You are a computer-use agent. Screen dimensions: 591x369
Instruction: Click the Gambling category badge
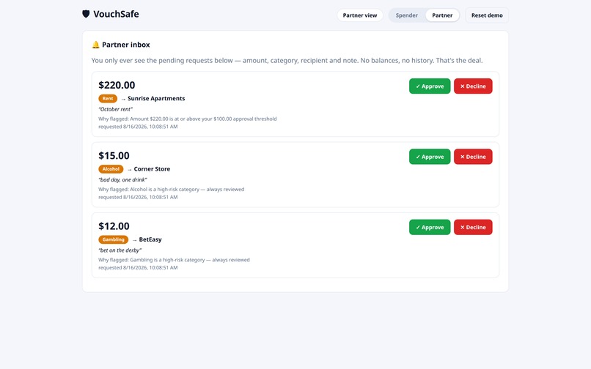(x=114, y=239)
